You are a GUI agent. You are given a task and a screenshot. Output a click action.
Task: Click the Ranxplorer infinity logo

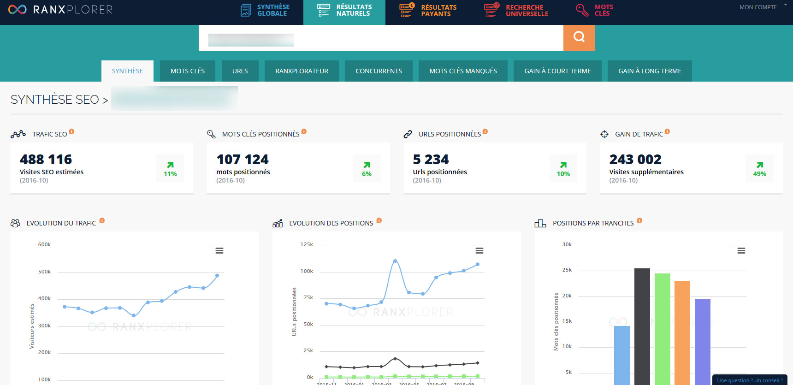click(x=18, y=9)
